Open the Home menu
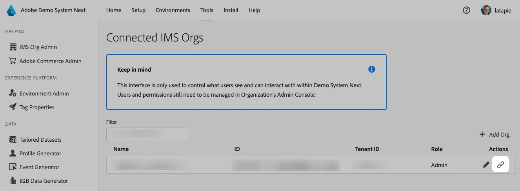Viewport: 520px width, 191px height. click(x=114, y=10)
